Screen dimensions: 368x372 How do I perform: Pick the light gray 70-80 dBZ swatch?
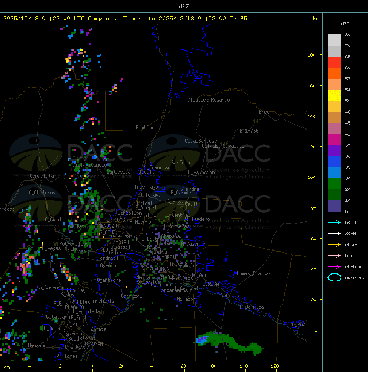[x=334, y=40]
